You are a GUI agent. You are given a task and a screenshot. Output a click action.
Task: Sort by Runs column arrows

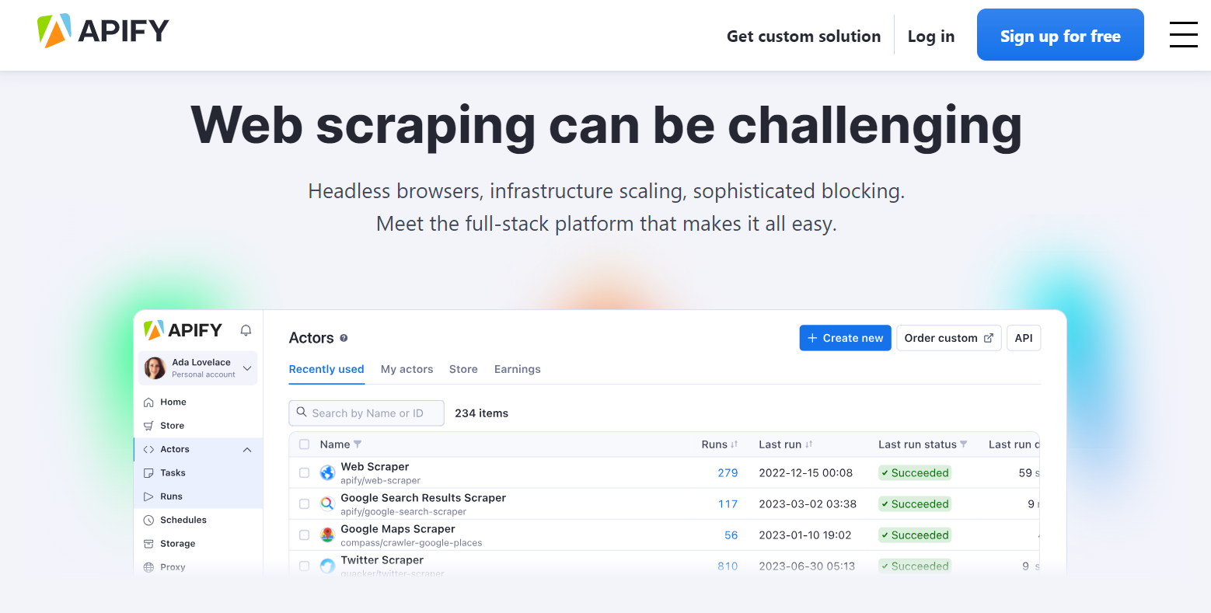(734, 444)
